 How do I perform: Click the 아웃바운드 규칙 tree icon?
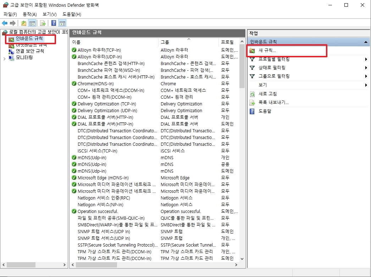(x=11, y=45)
